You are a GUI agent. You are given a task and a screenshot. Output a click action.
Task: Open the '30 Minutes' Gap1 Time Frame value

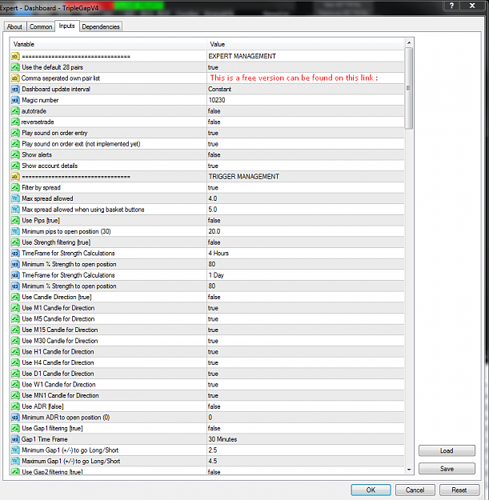306,439
